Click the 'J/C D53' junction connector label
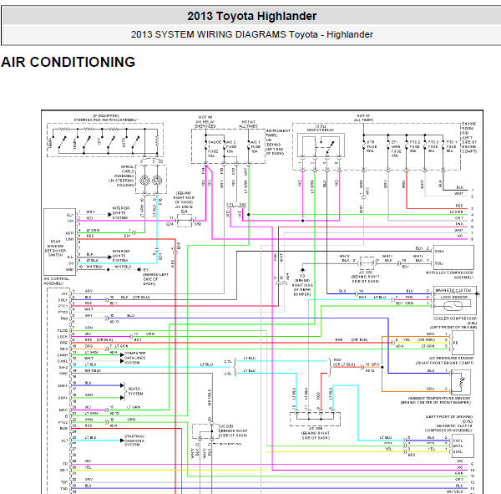 point(226,426)
